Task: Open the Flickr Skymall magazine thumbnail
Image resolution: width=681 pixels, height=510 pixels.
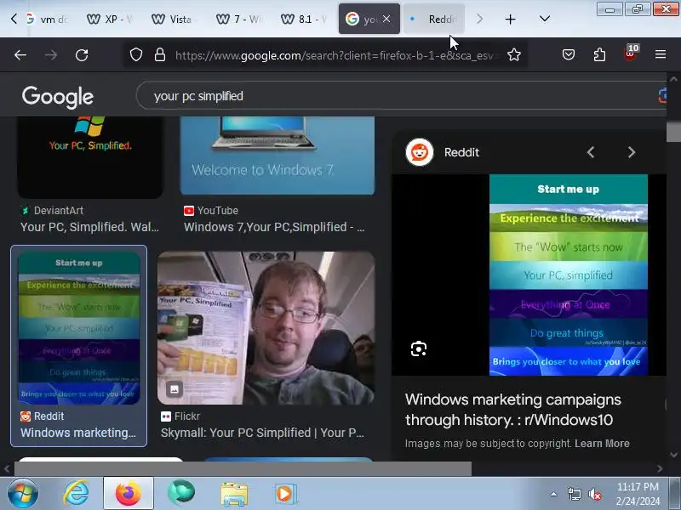Action: 266,328
